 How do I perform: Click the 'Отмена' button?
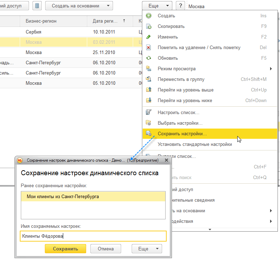tap(106, 249)
